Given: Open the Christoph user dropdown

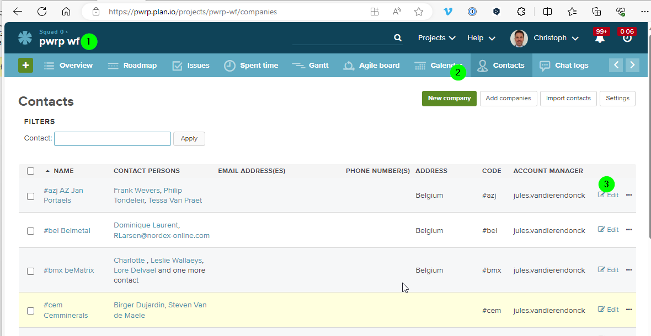Looking at the screenshot, I should click(x=556, y=37).
